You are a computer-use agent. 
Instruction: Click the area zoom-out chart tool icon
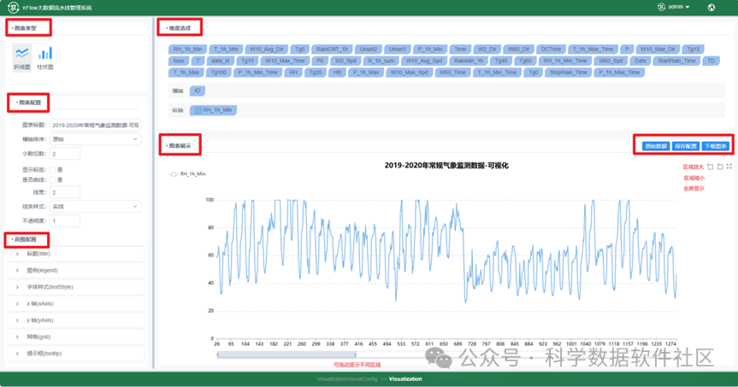click(x=720, y=167)
